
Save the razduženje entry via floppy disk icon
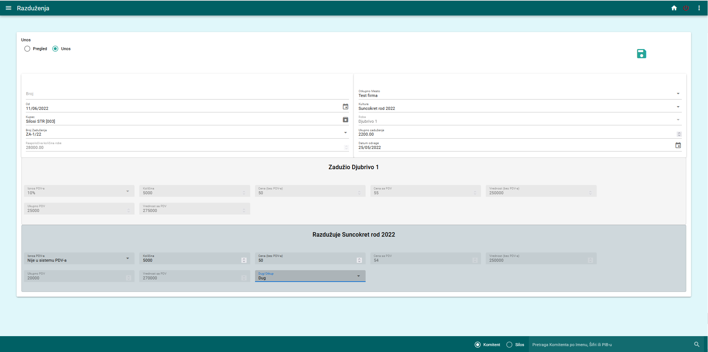pyautogui.click(x=641, y=54)
